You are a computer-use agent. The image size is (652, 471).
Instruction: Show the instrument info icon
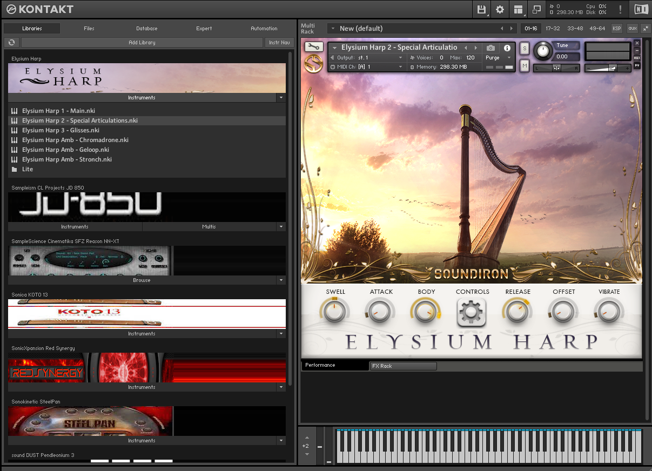[507, 48]
